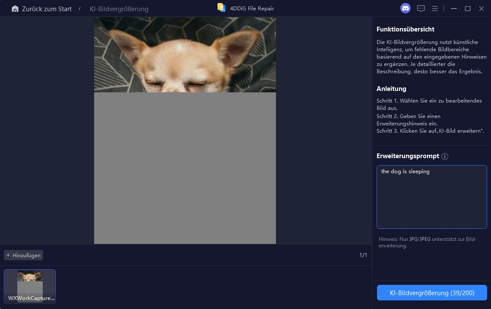Open the feedback chat bubble icon
Screen dimensions: 491x309
click(421, 9)
